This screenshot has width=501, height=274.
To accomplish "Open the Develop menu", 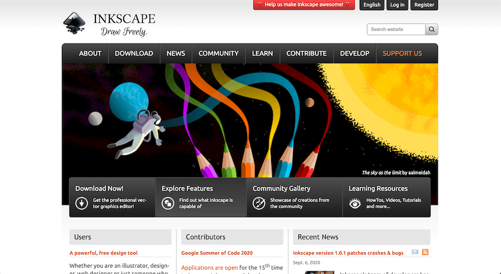I will [355, 54].
